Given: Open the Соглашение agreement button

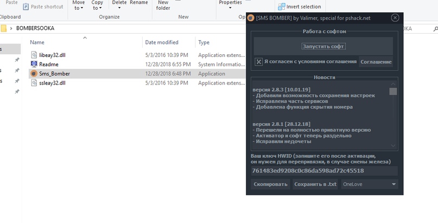Looking at the screenshot, I should coord(376,62).
